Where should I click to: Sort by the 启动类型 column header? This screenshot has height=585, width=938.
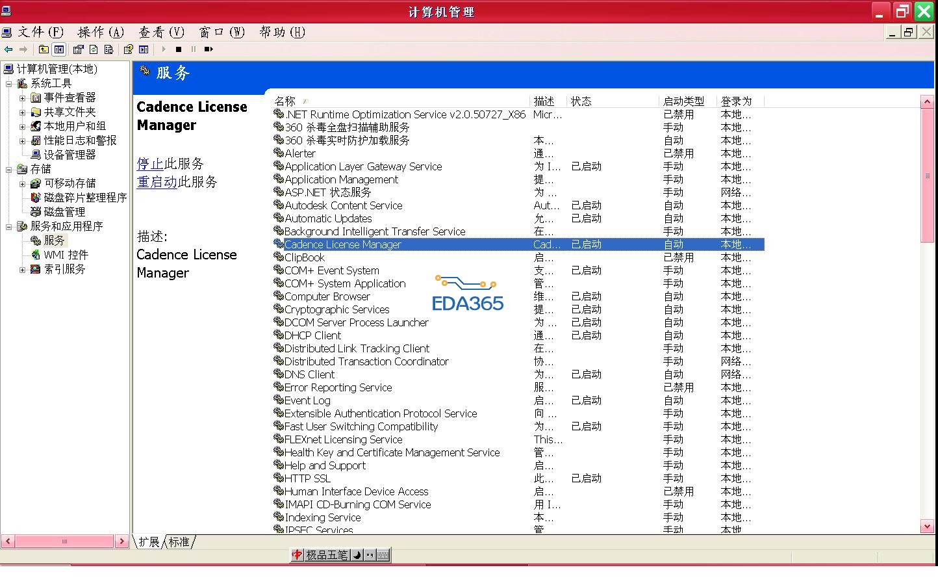pyautogui.click(x=688, y=101)
